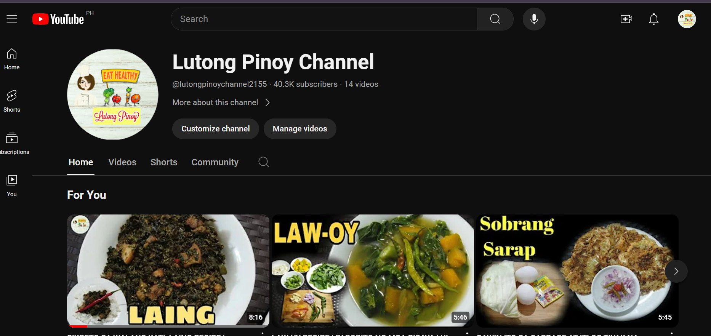Open the Community tab
The height and width of the screenshot is (336, 711).
click(215, 162)
